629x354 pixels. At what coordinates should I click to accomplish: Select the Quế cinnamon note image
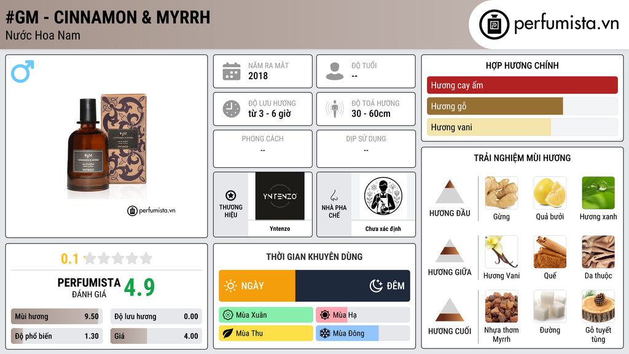coord(550,252)
